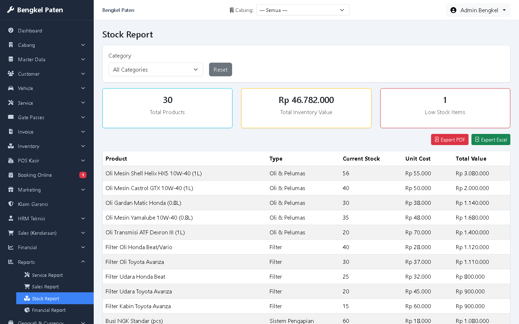
Task: Click the Gate Passes ticket icon
Action: pos(11,117)
